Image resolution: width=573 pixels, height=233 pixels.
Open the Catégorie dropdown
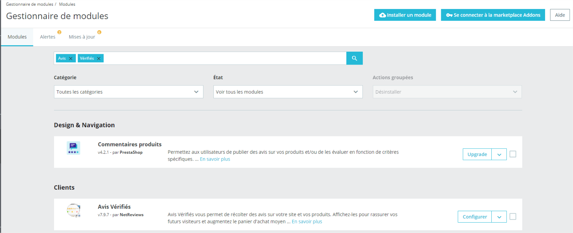point(128,92)
